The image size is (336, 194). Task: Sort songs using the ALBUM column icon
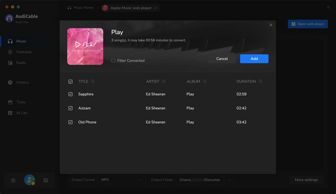[x=205, y=81]
